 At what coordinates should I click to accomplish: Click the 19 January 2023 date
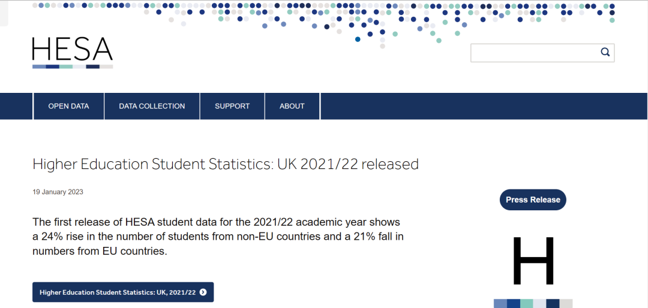(x=58, y=192)
